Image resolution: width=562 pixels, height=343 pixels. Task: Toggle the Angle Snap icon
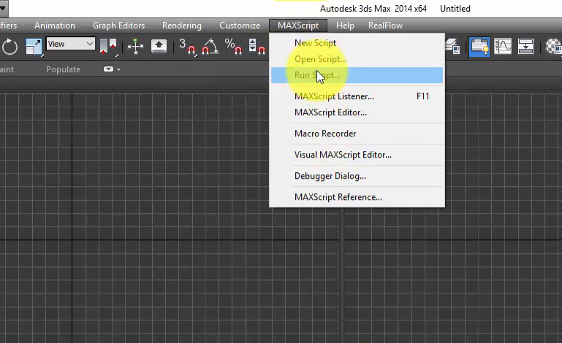(x=210, y=47)
